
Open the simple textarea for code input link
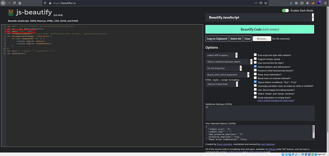tap(276, 100)
